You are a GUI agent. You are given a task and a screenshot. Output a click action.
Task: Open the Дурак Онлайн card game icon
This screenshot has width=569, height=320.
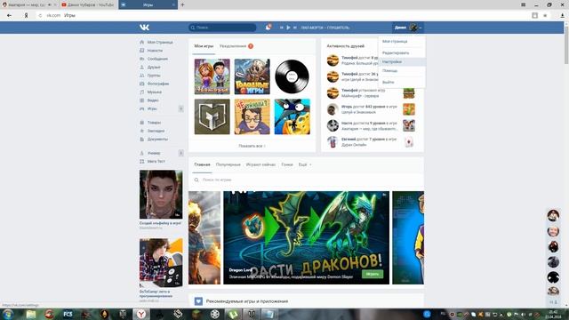click(x=409, y=142)
